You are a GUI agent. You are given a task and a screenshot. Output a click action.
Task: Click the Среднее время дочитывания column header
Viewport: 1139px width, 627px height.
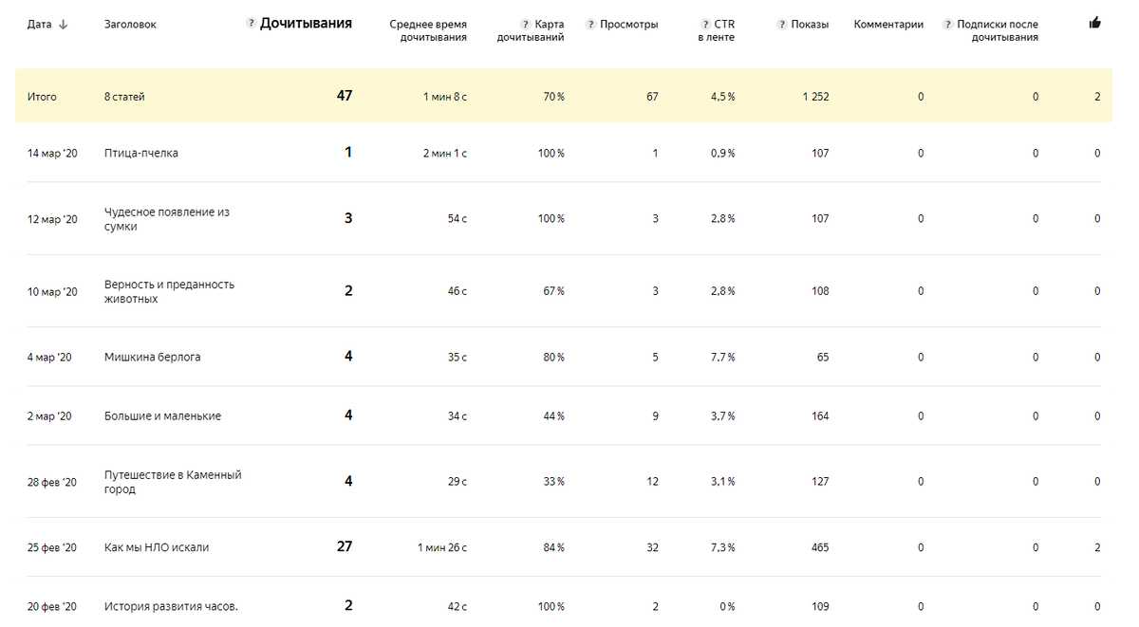coord(428,31)
